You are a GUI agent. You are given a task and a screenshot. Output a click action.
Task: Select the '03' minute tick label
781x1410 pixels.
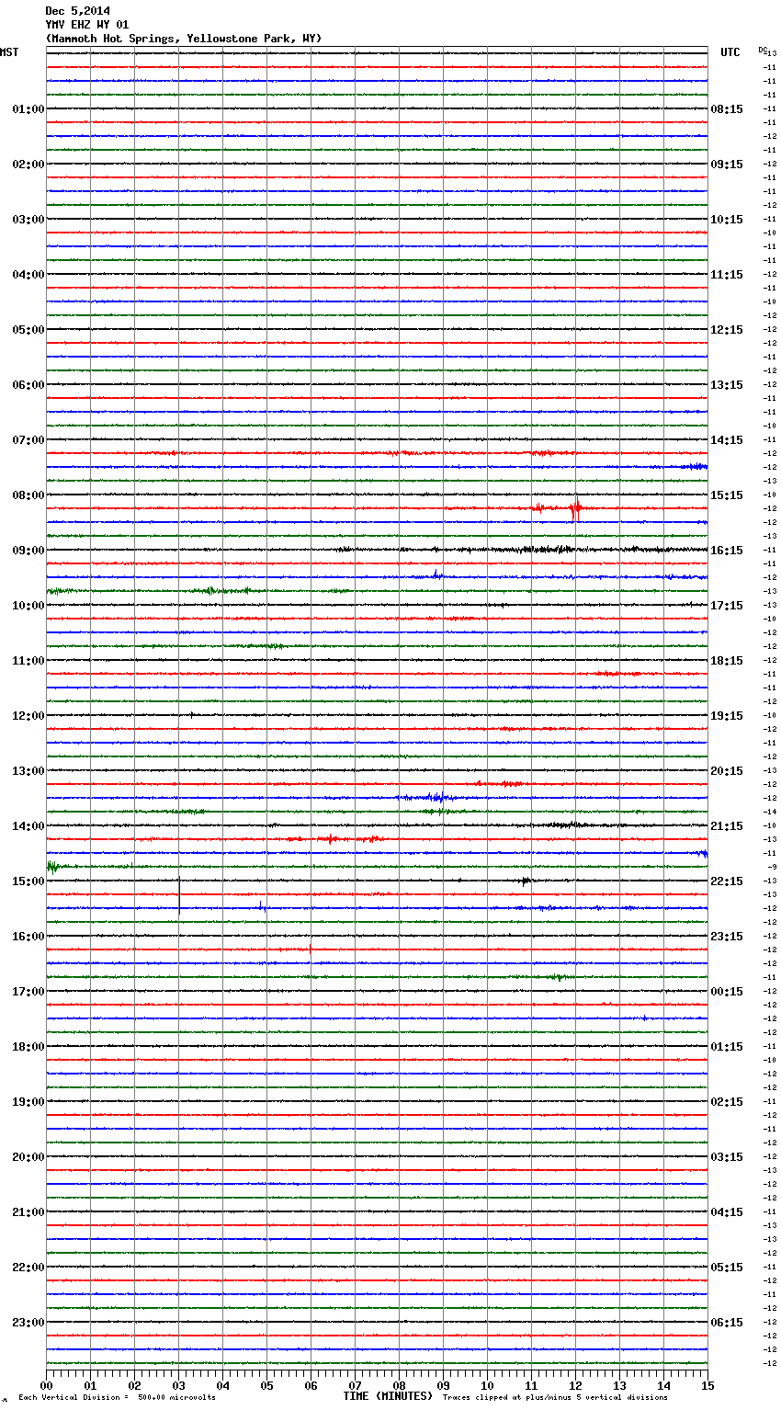coord(179,1386)
